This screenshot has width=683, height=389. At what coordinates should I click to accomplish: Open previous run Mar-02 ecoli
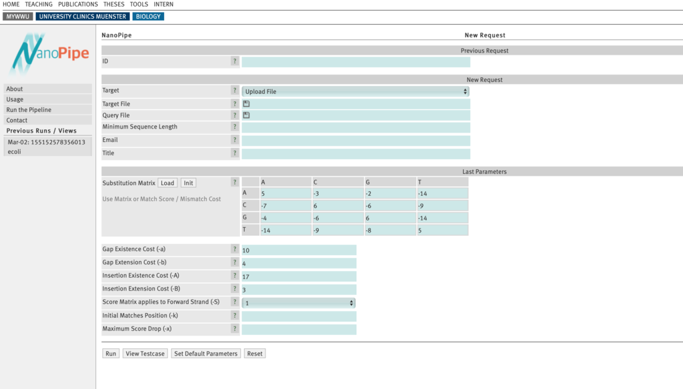point(48,147)
